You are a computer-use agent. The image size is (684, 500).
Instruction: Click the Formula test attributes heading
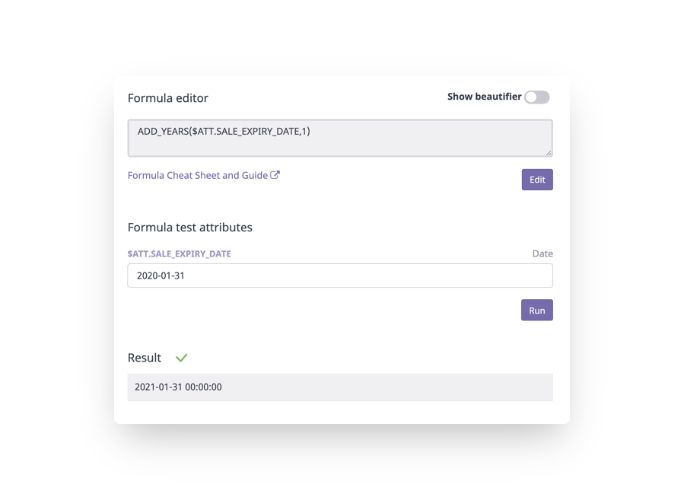pos(189,228)
